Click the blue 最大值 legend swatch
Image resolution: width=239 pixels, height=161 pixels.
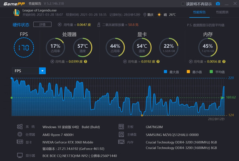[x=166, y=72]
